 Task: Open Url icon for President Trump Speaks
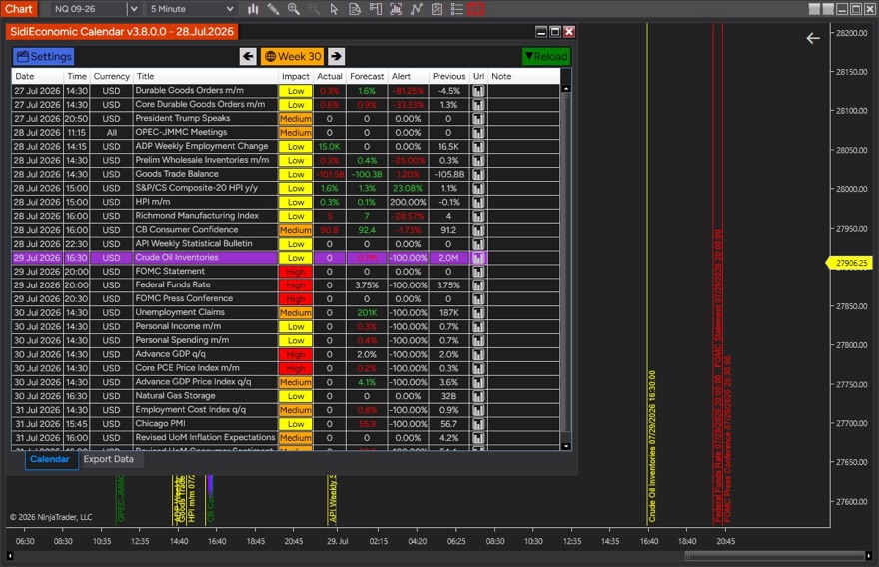(478, 118)
